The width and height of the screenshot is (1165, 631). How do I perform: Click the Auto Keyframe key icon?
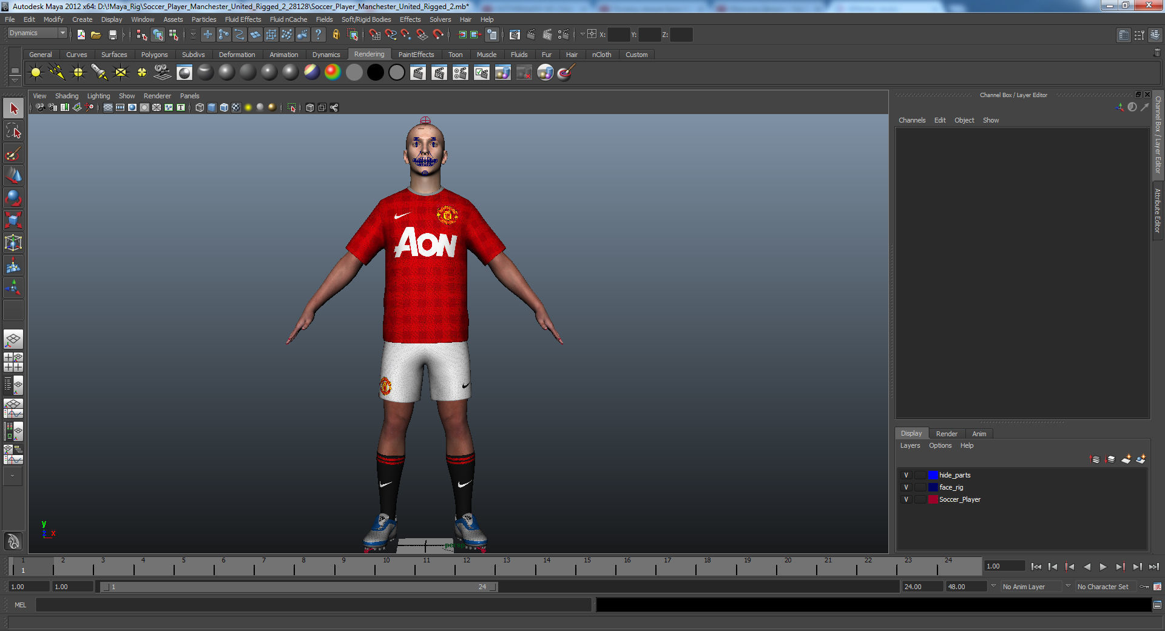(x=1144, y=587)
